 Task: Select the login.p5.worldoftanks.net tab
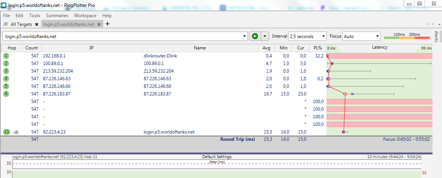69,24
